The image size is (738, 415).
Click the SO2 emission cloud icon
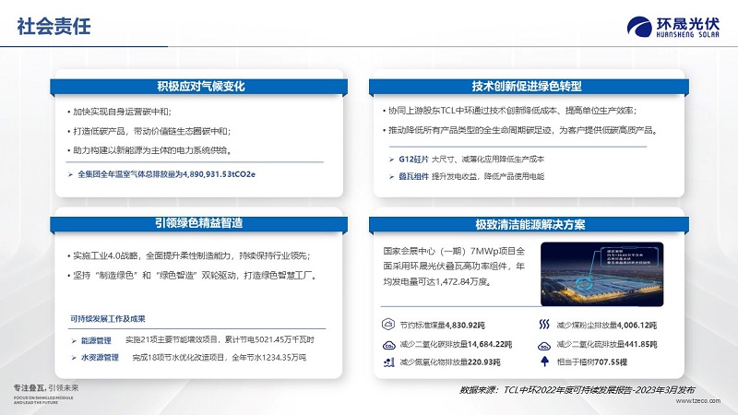pyautogui.click(x=544, y=343)
